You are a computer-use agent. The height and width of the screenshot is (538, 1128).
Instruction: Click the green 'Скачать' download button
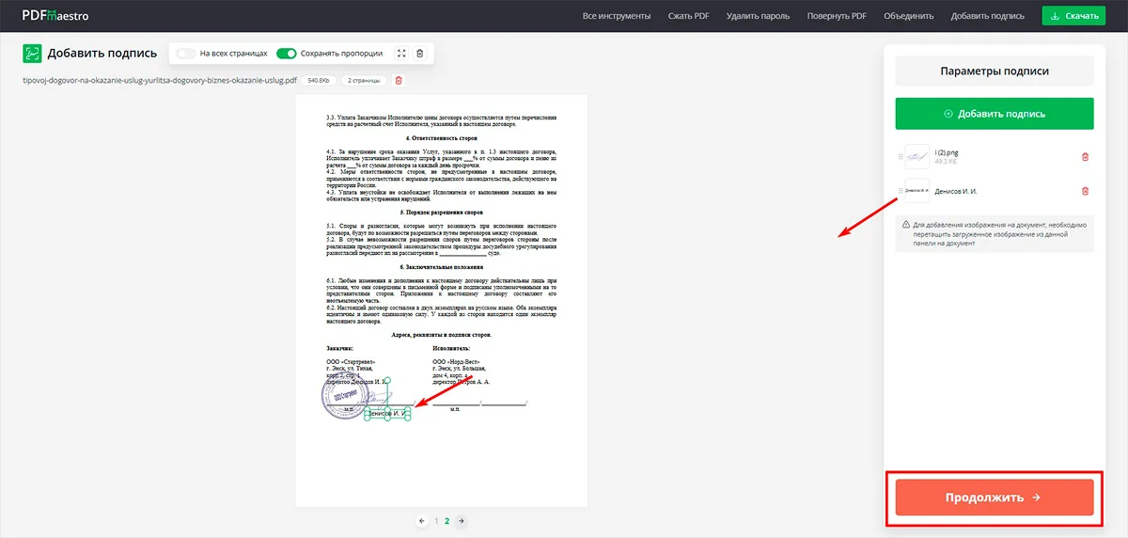tap(1073, 16)
